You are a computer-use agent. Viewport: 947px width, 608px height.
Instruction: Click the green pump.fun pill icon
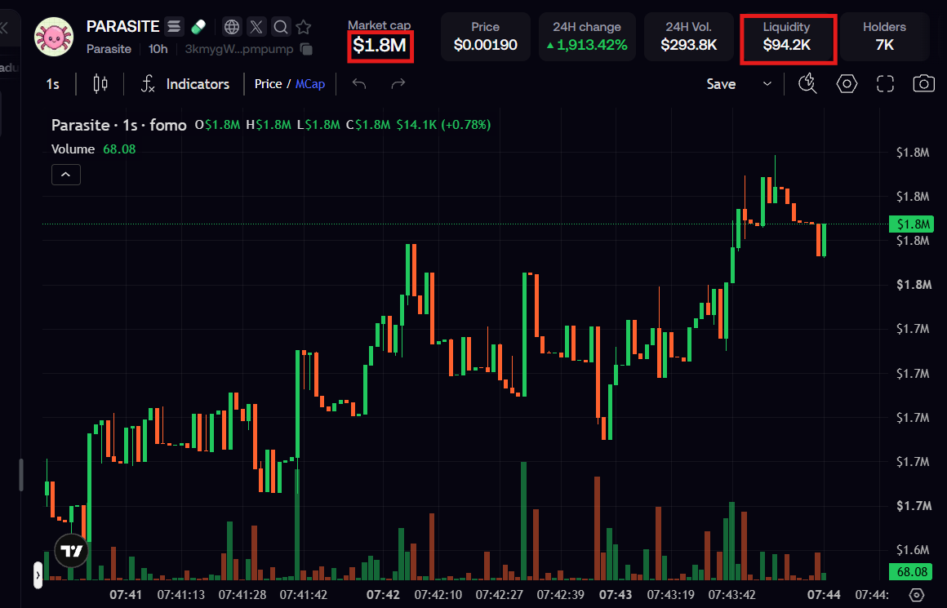pyautogui.click(x=198, y=27)
